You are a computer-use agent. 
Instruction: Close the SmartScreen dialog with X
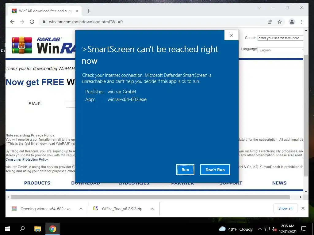pos(232,35)
